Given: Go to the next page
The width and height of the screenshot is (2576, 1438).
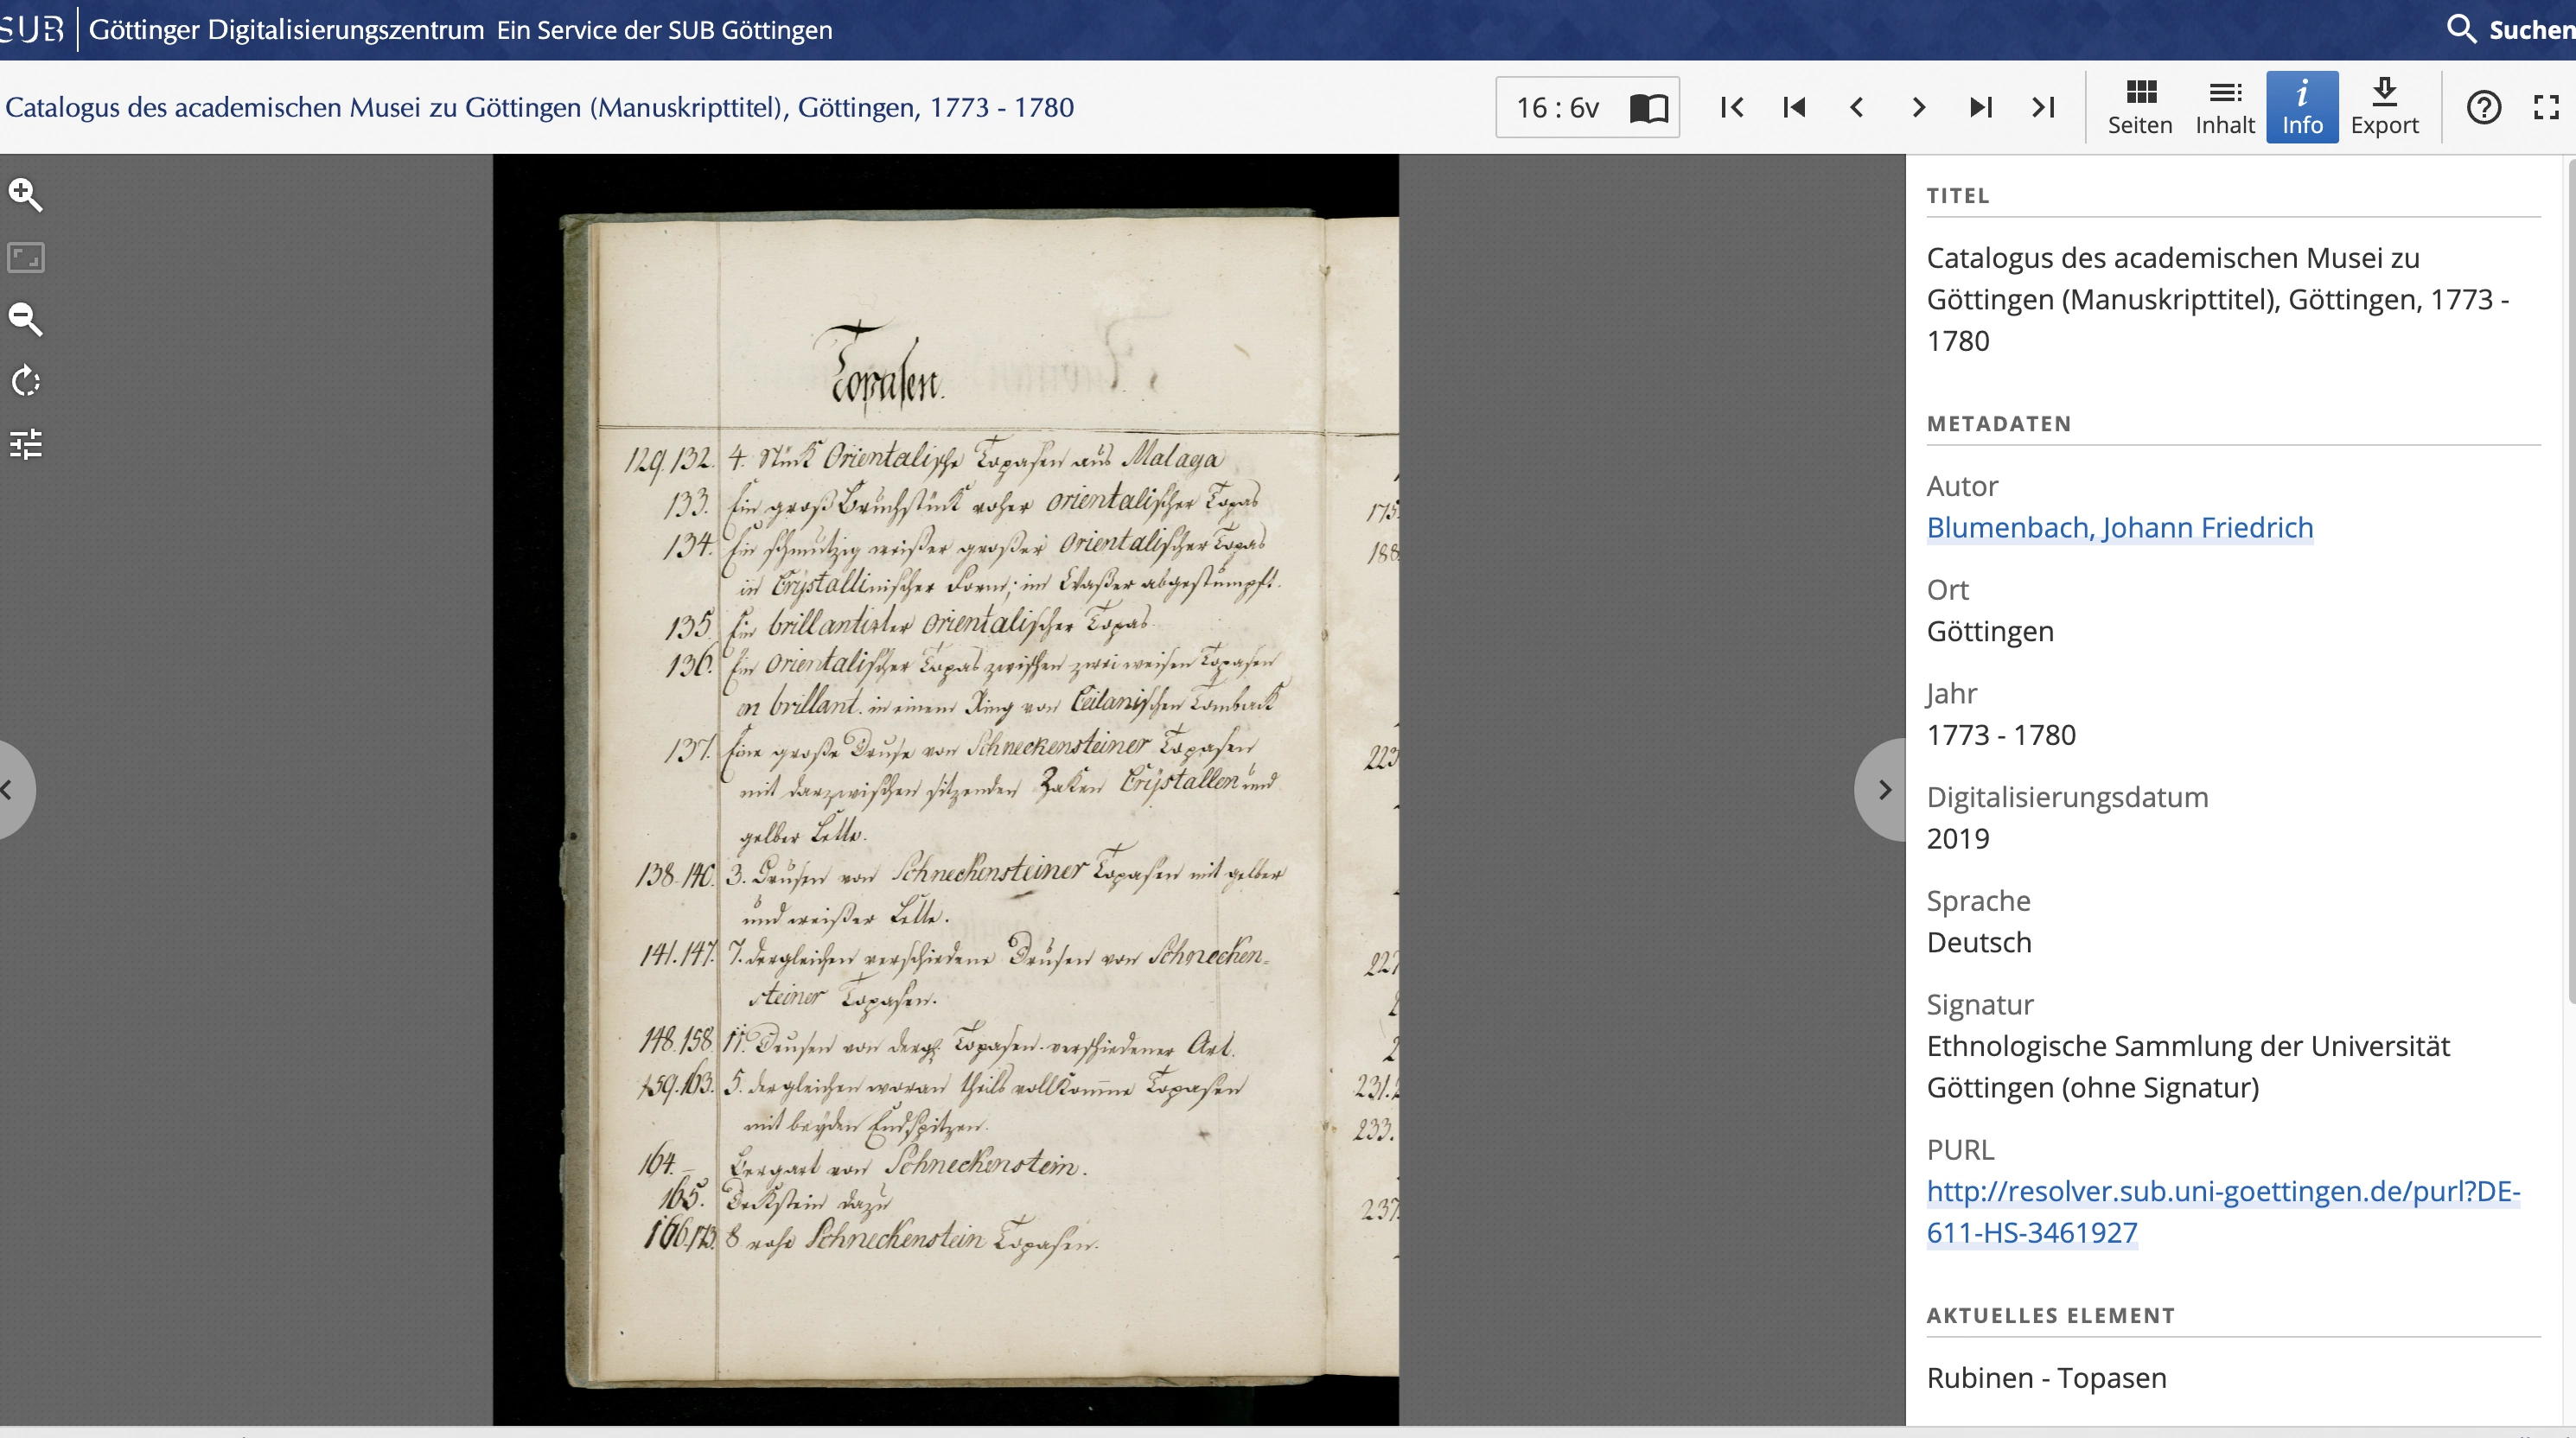Looking at the screenshot, I should click(x=1918, y=107).
